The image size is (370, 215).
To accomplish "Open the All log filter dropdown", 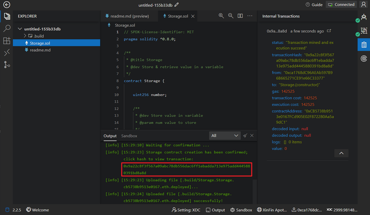I will click(x=225, y=135).
